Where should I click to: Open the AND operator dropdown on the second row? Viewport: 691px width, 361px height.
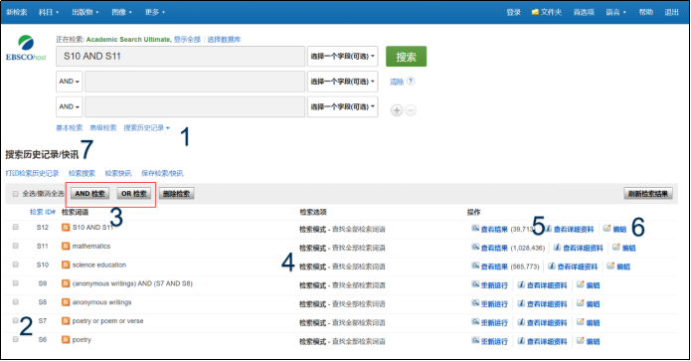coord(70,82)
